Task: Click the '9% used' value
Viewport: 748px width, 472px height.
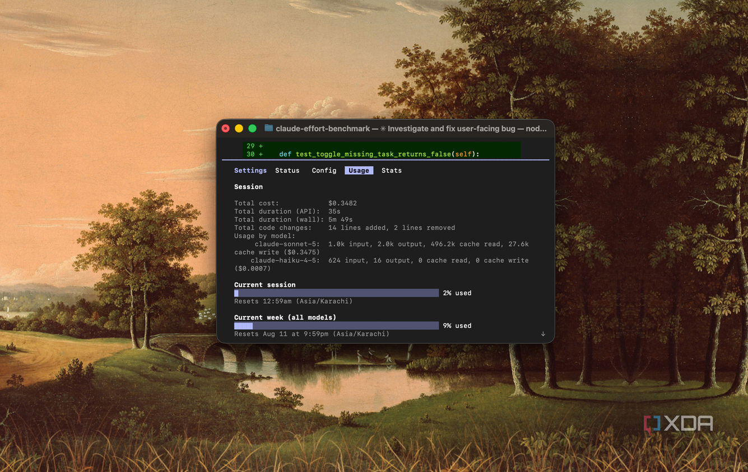Action: click(457, 325)
